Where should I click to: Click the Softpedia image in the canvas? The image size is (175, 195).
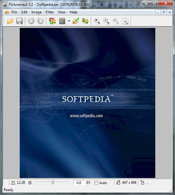tap(87, 103)
